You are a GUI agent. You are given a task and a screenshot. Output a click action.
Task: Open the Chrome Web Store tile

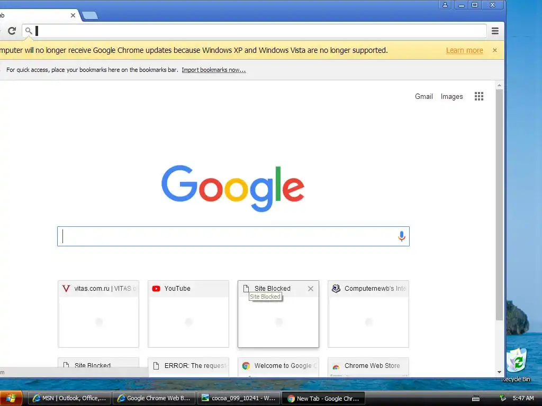[368, 367]
